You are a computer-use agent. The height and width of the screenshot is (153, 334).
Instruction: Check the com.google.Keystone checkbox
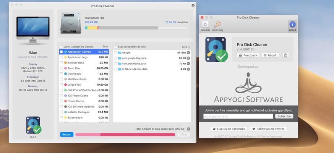point(115,58)
